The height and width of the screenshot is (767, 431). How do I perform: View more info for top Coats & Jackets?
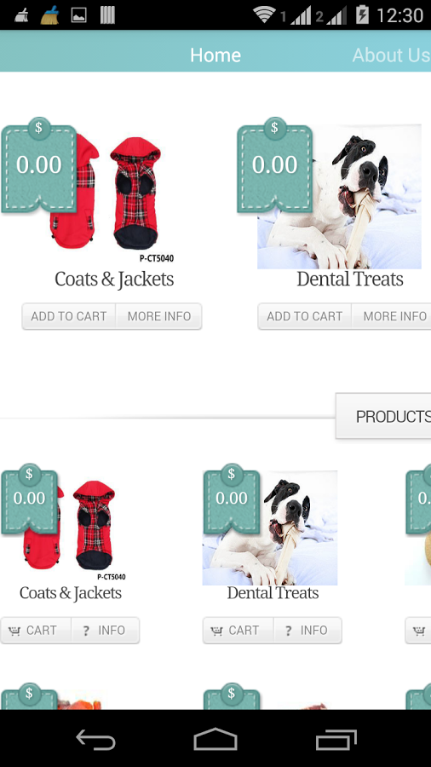point(158,316)
